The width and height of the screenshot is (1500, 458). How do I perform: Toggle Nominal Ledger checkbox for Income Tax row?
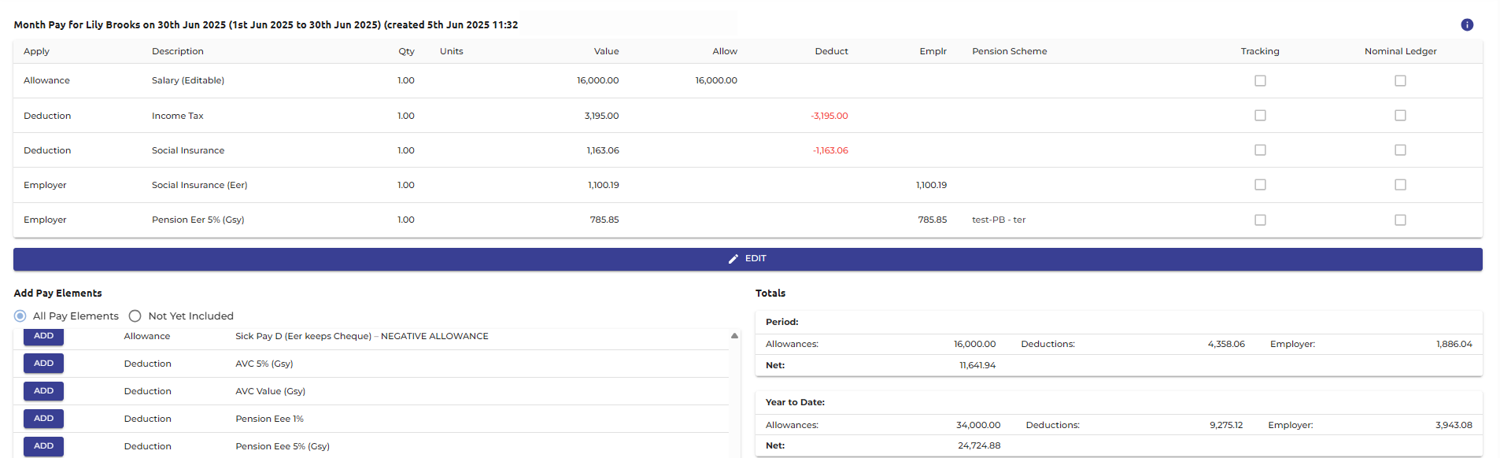pyautogui.click(x=1400, y=116)
